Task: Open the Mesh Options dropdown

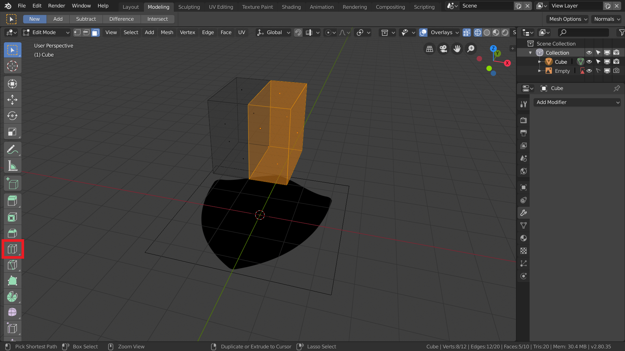Action: (x=567, y=19)
